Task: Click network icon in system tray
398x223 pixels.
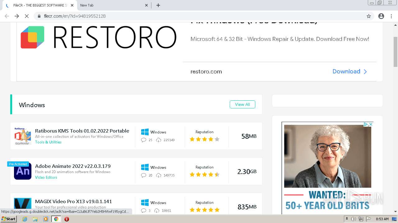Action: [361, 219]
